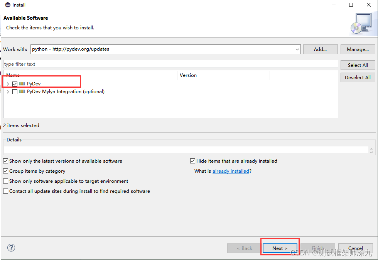378x260 pixels.
Task: Click the type filter text field
Action: click(170, 64)
